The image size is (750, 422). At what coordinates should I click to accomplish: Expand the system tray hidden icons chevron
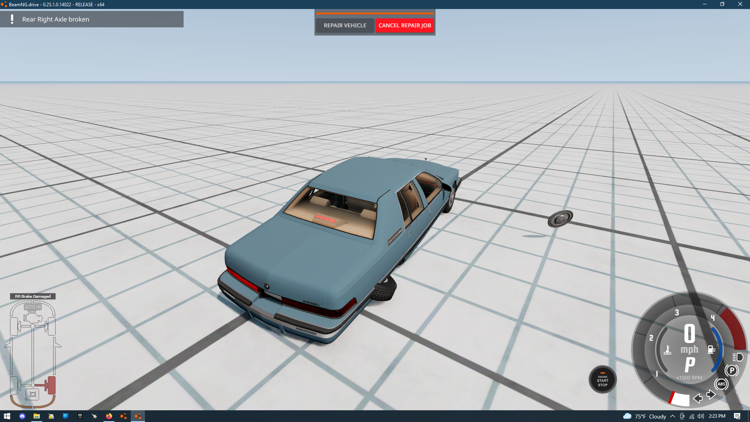tap(672, 416)
